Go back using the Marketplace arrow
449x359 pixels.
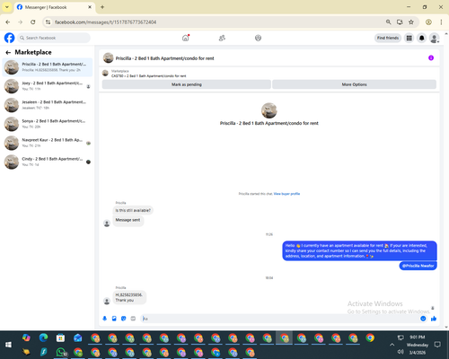tap(8, 53)
